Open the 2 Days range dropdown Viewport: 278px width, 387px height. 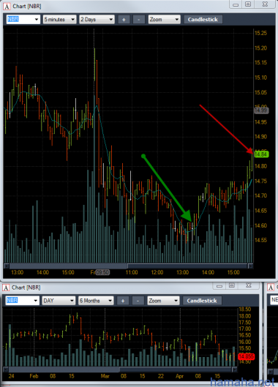(x=97, y=20)
